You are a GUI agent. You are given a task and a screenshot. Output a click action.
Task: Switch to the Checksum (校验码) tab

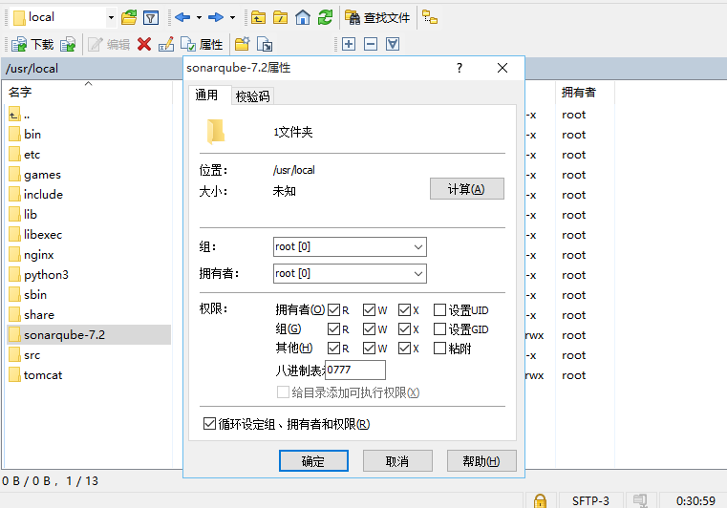coord(253,95)
